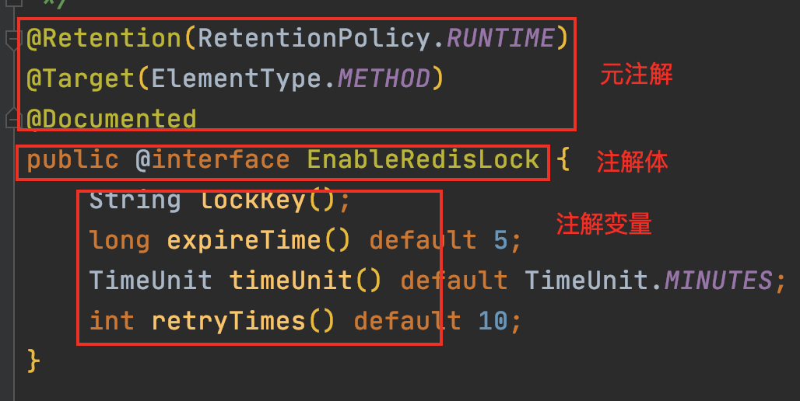Place cursor on @interface keyword
The width and height of the screenshot is (800, 401).
coord(212,159)
